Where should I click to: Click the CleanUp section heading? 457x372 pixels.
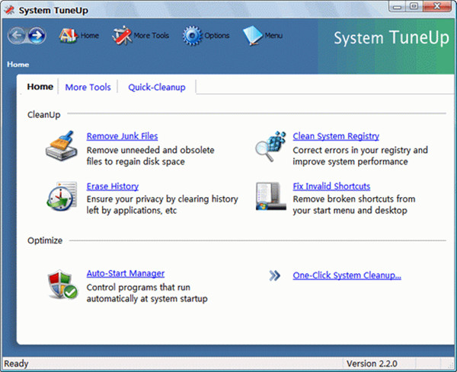(x=43, y=115)
